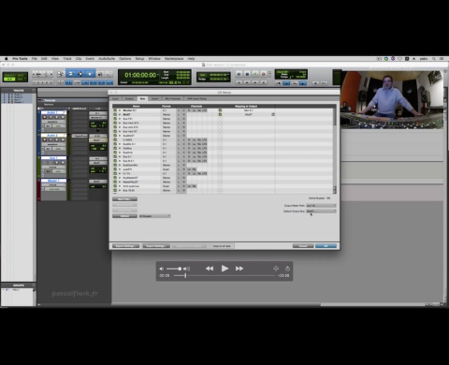Viewport: 449px width, 365px height.
Task: Toggle the Mapping to Output checkbox for Monitor 5.1
Action: click(x=220, y=110)
